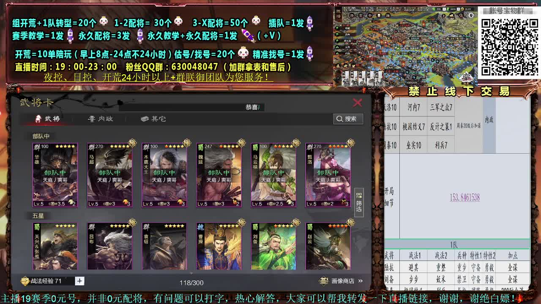Select the 吕布 general card
Viewport: 541px width, 304px height.
pyautogui.click(x=109, y=246)
